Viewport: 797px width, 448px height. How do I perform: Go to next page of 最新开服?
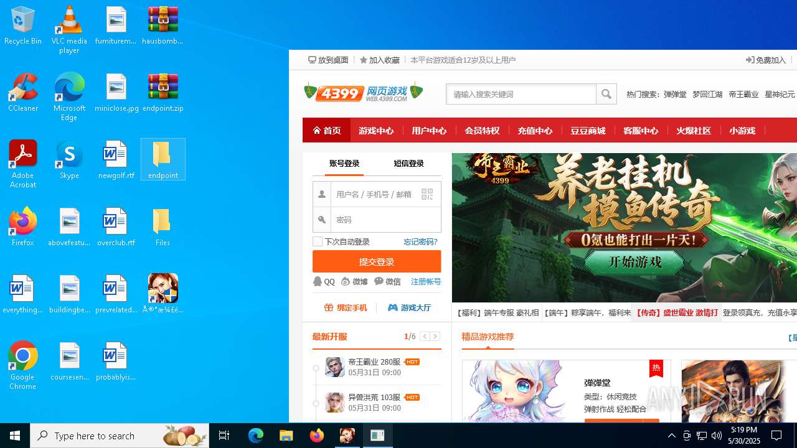pyautogui.click(x=435, y=337)
